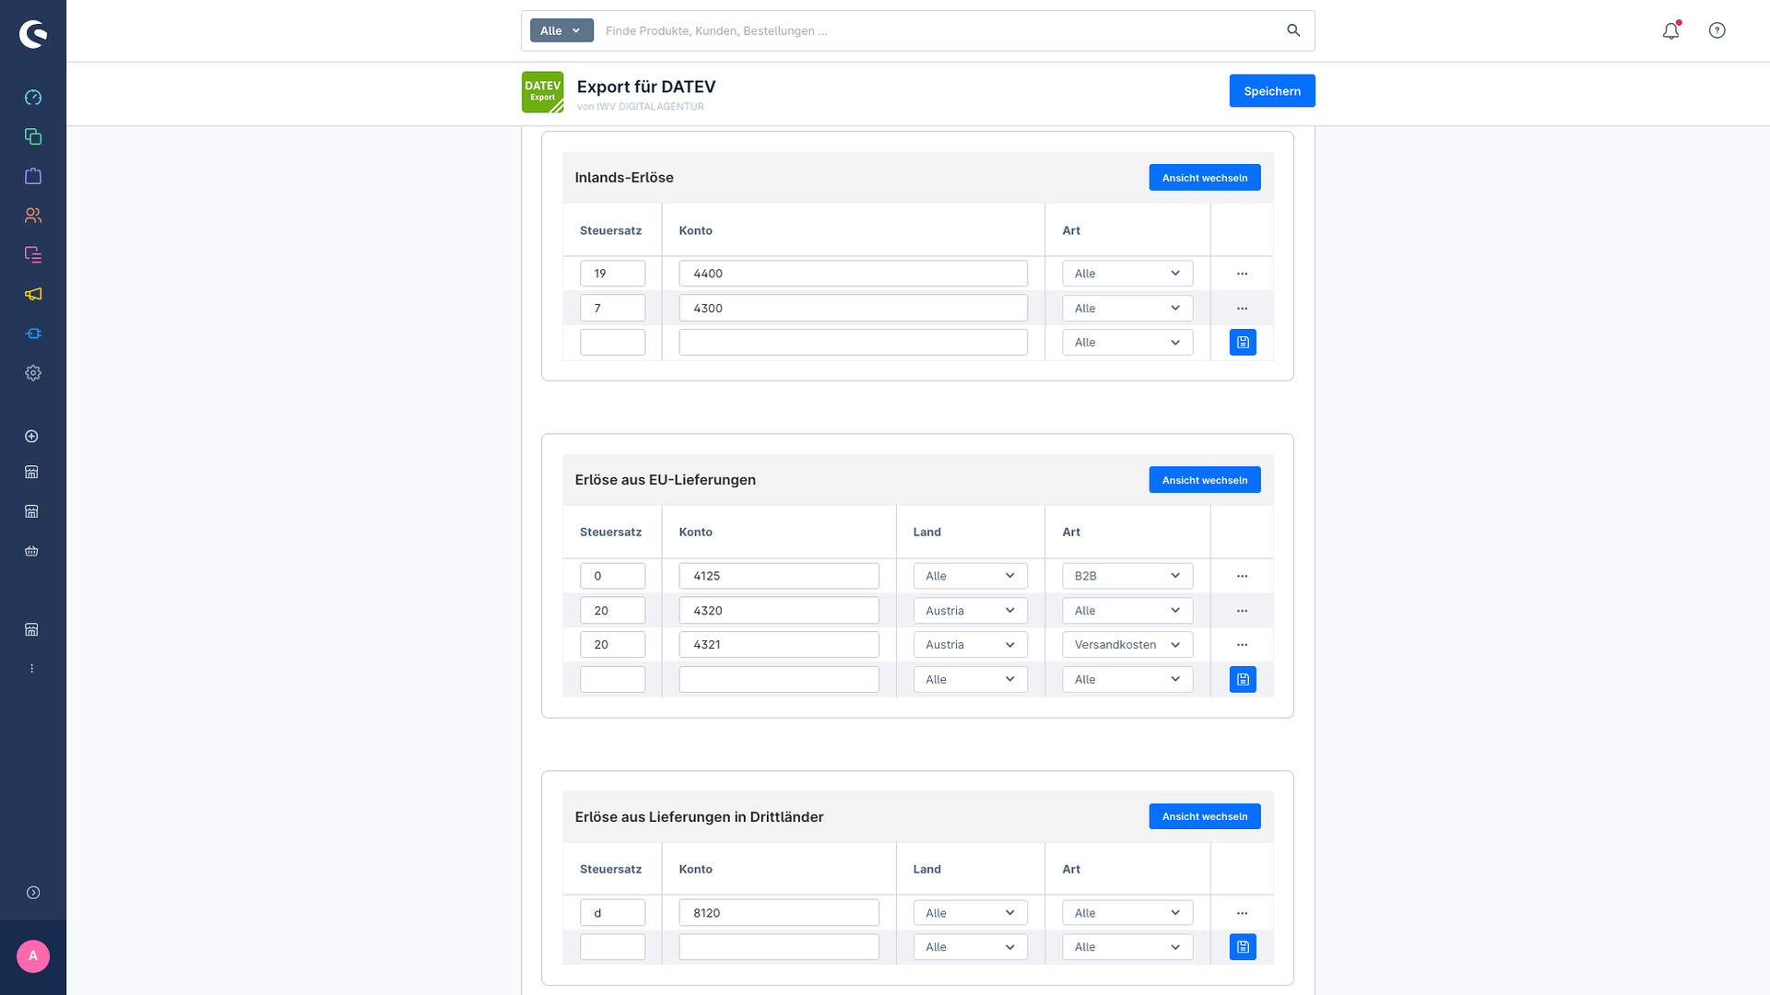Screen dimensions: 1770x995
Task: Save new EU-Lieferungen row with disk icon
Action: [x=1243, y=680]
